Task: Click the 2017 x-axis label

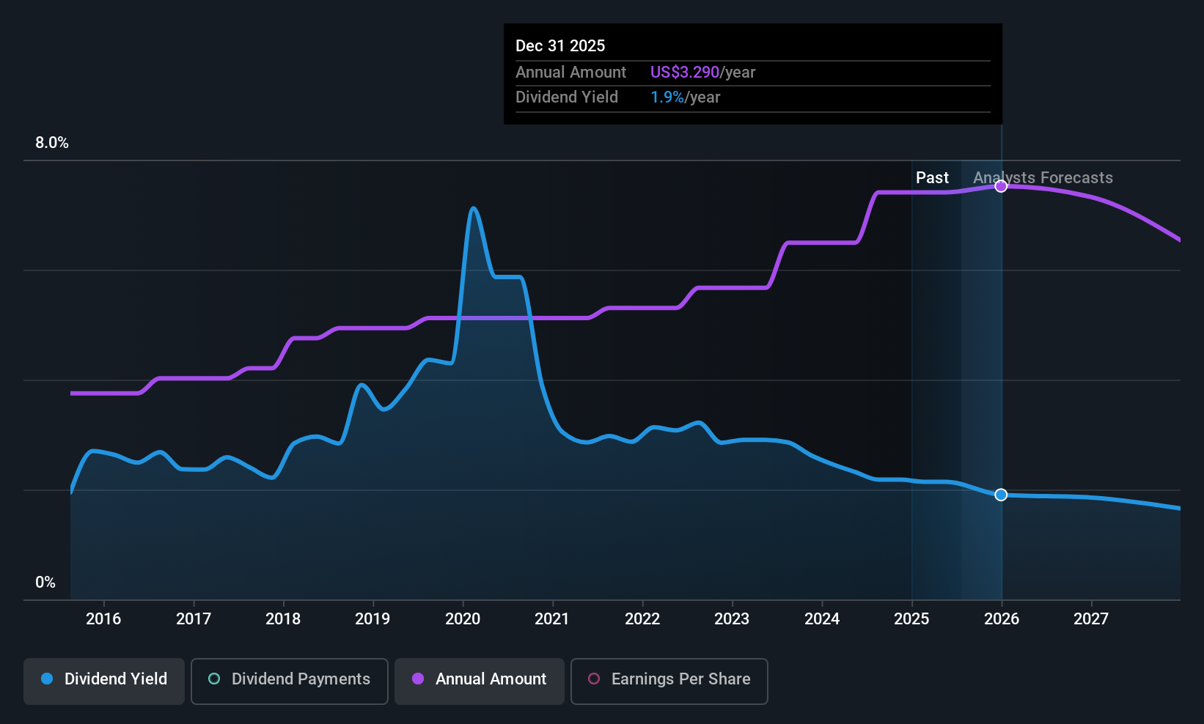Action: (194, 618)
